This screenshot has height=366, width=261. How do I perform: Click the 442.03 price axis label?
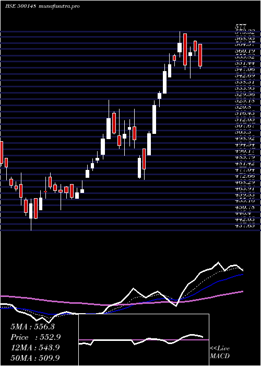click(x=244, y=220)
